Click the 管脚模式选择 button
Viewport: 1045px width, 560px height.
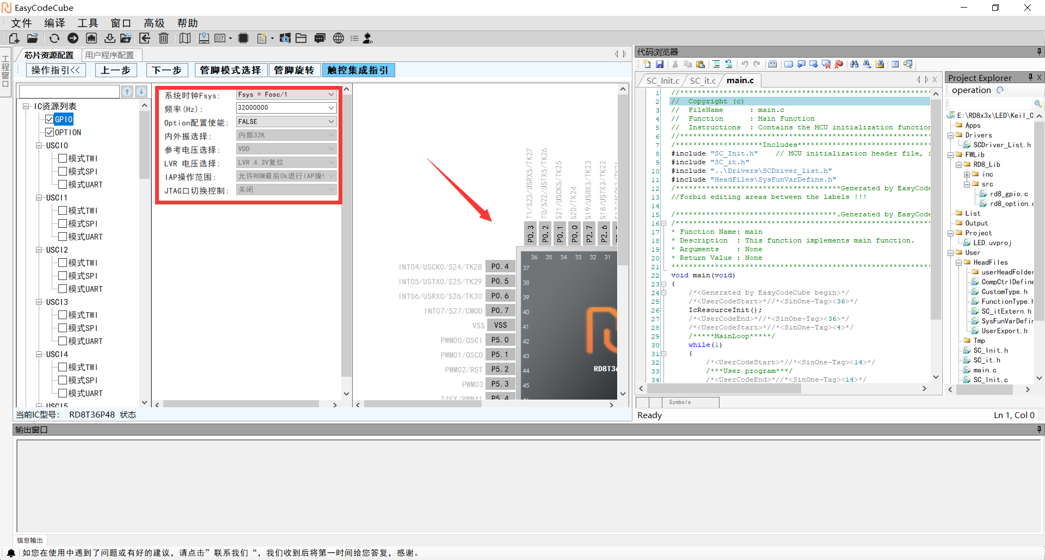click(231, 70)
